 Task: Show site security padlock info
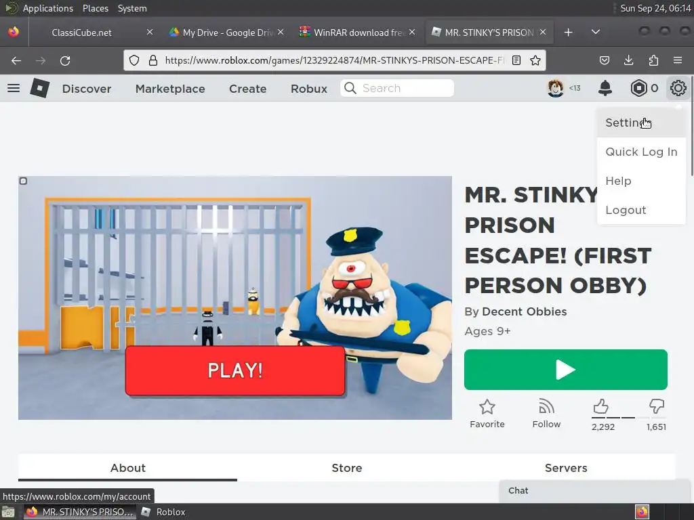click(153, 60)
